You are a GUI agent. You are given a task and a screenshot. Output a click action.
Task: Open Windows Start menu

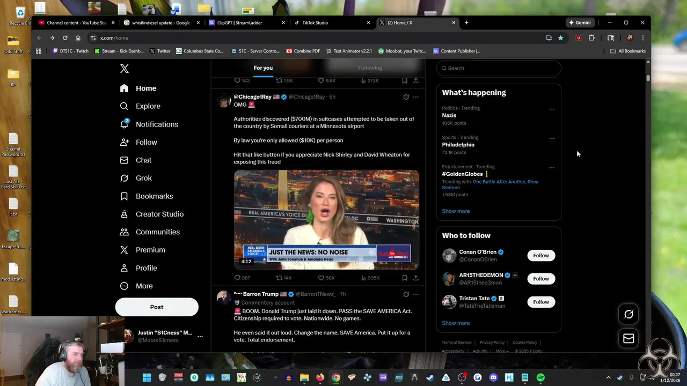coord(147,377)
